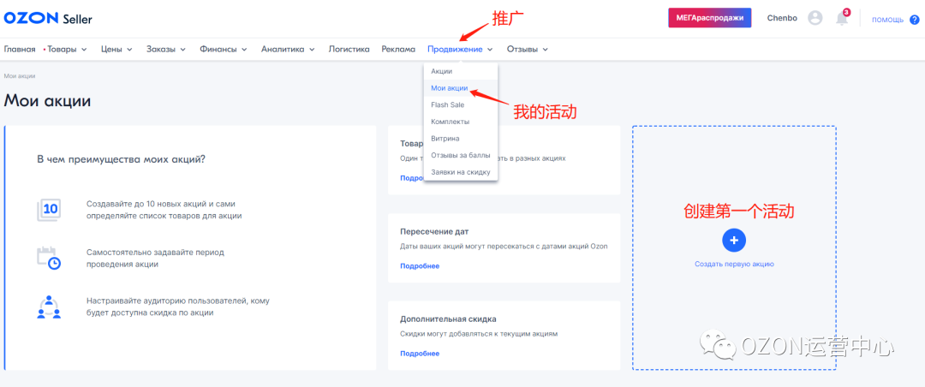The width and height of the screenshot is (925, 387).
Task: Expand the Товары menu
Action: (67, 49)
